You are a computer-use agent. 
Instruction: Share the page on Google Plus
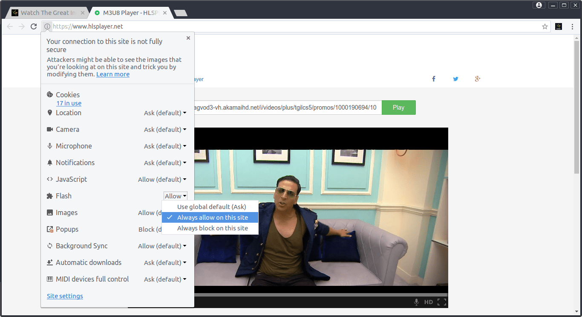pyautogui.click(x=478, y=79)
